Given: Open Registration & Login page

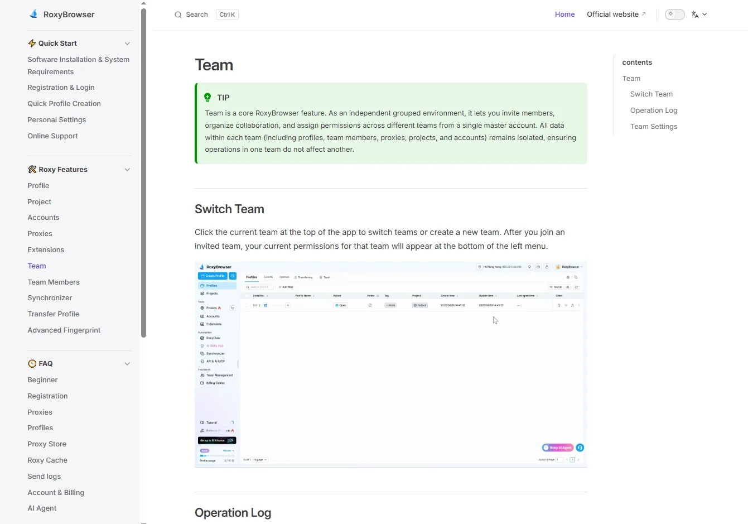Looking at the screenshot, I should pyautogui.click(x=61, y=88).
